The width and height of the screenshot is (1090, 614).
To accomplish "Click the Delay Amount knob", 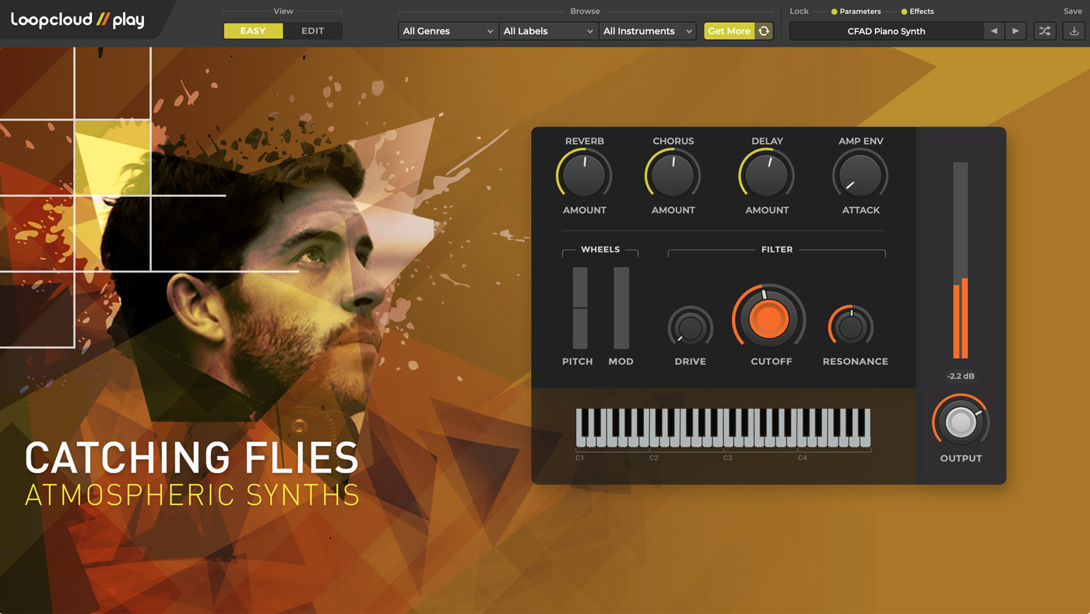I will [x=767, y=175].
